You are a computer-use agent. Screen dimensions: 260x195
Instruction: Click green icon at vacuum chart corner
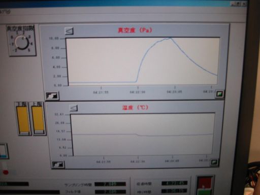219,94
